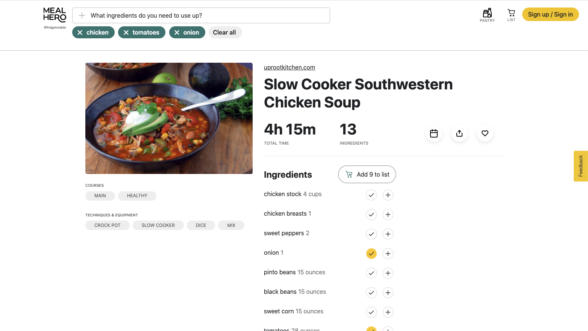The width and height of the screenshot is (588, 331).
Task: Add sweet peppers to list with plus
Action: coord(388,234)
